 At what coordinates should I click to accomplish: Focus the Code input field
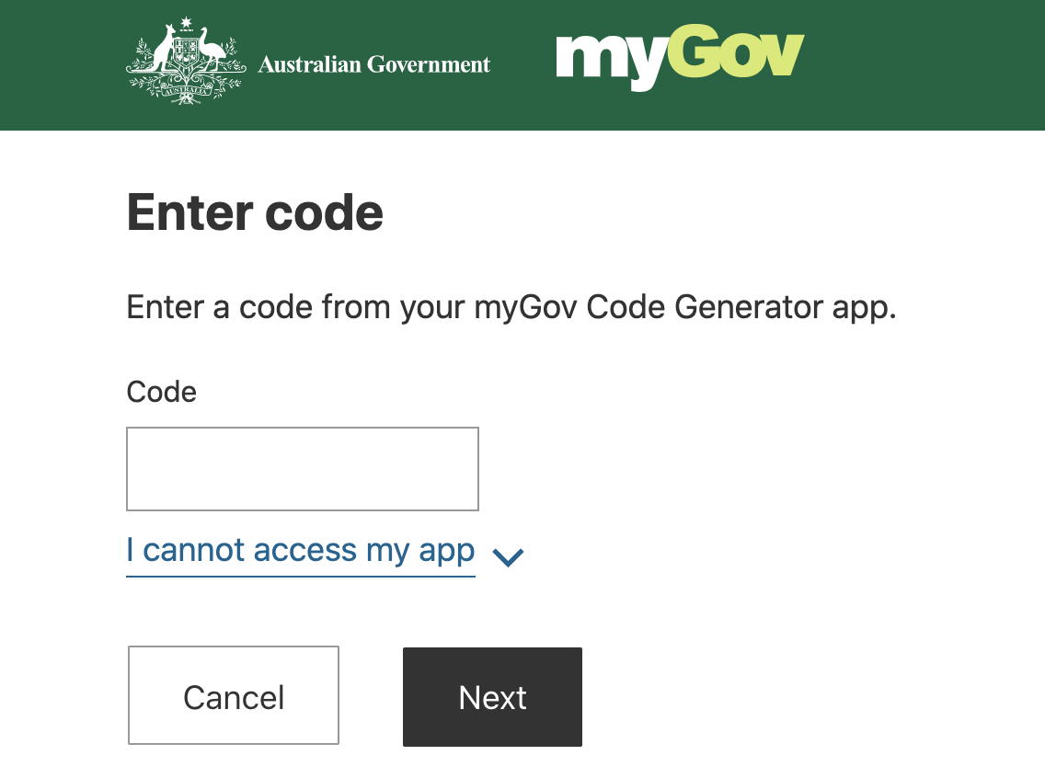[302, 468]
